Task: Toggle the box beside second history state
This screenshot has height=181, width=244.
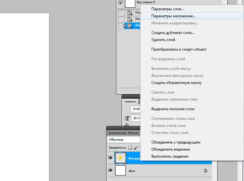Action: [121, 19]
